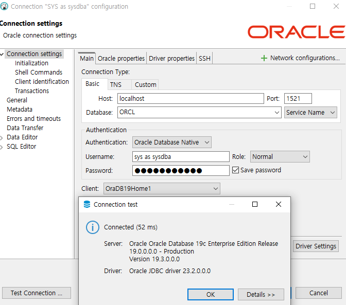Click the Username input field
The height and width of the screenshot is (305, 346).
click(181, 157)
